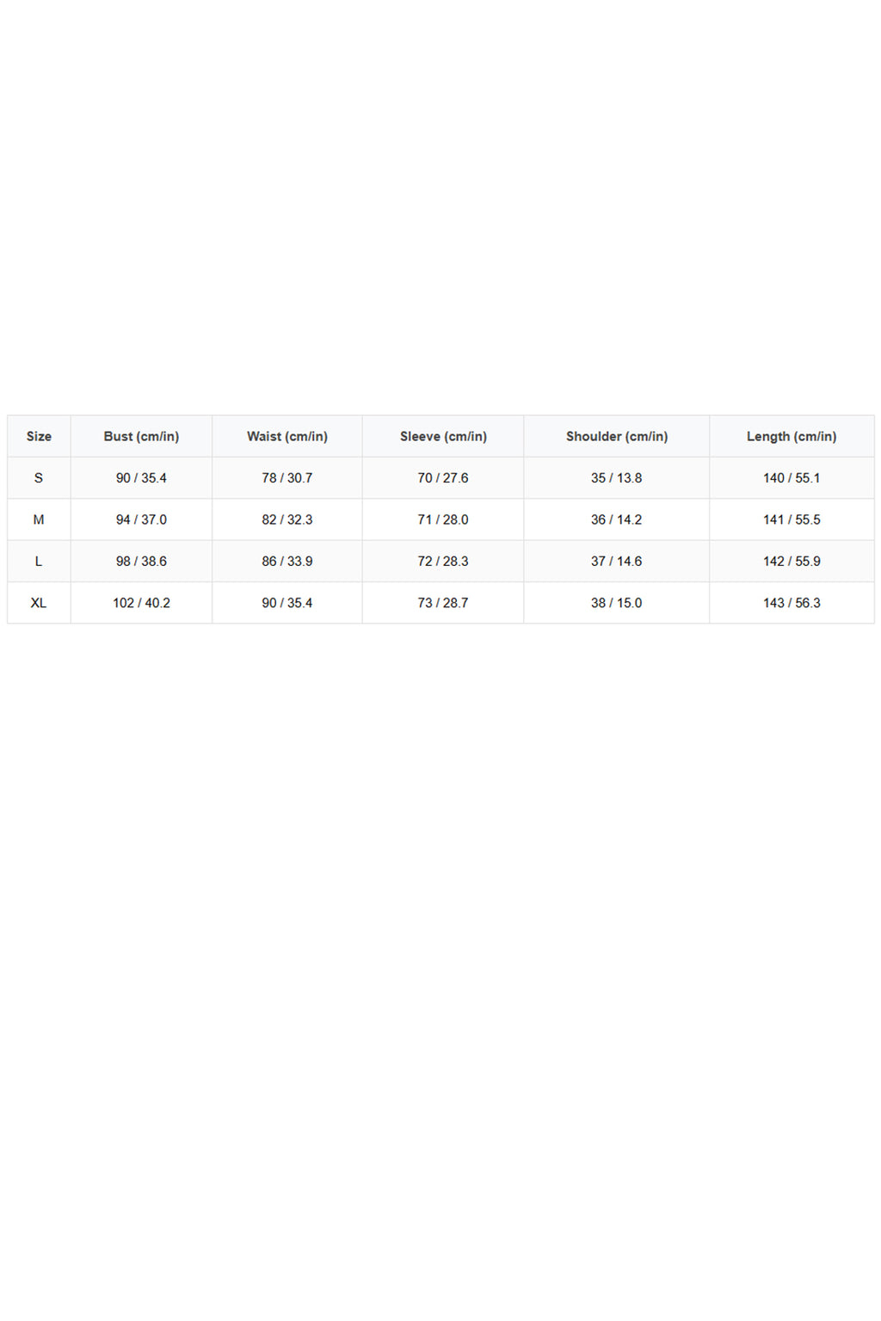Select the size XL row label
The height and width of the screenshot is (1321, 881).
39,603
